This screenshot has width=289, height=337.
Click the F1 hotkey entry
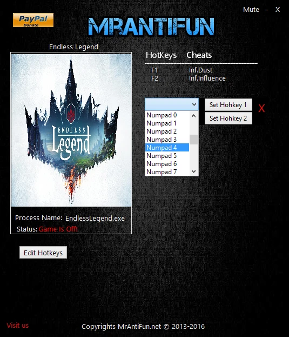[x=154, y=70]
